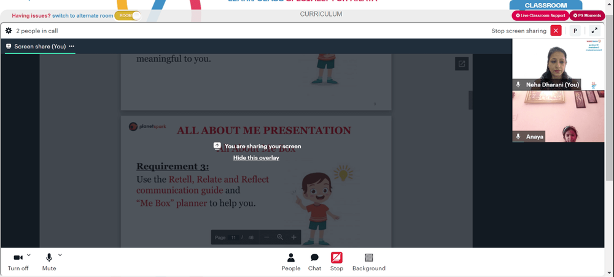Viewport: 614px width, 277px height.
Task: Change the Background effect
Action: click(369, 262)
